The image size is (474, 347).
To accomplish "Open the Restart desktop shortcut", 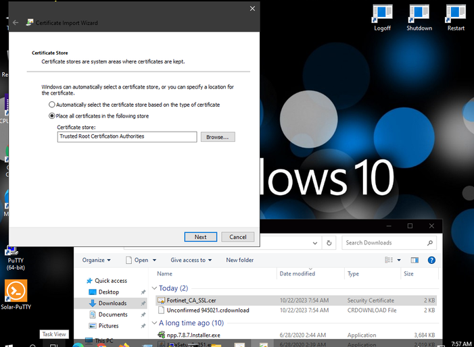I will point(456,18).
